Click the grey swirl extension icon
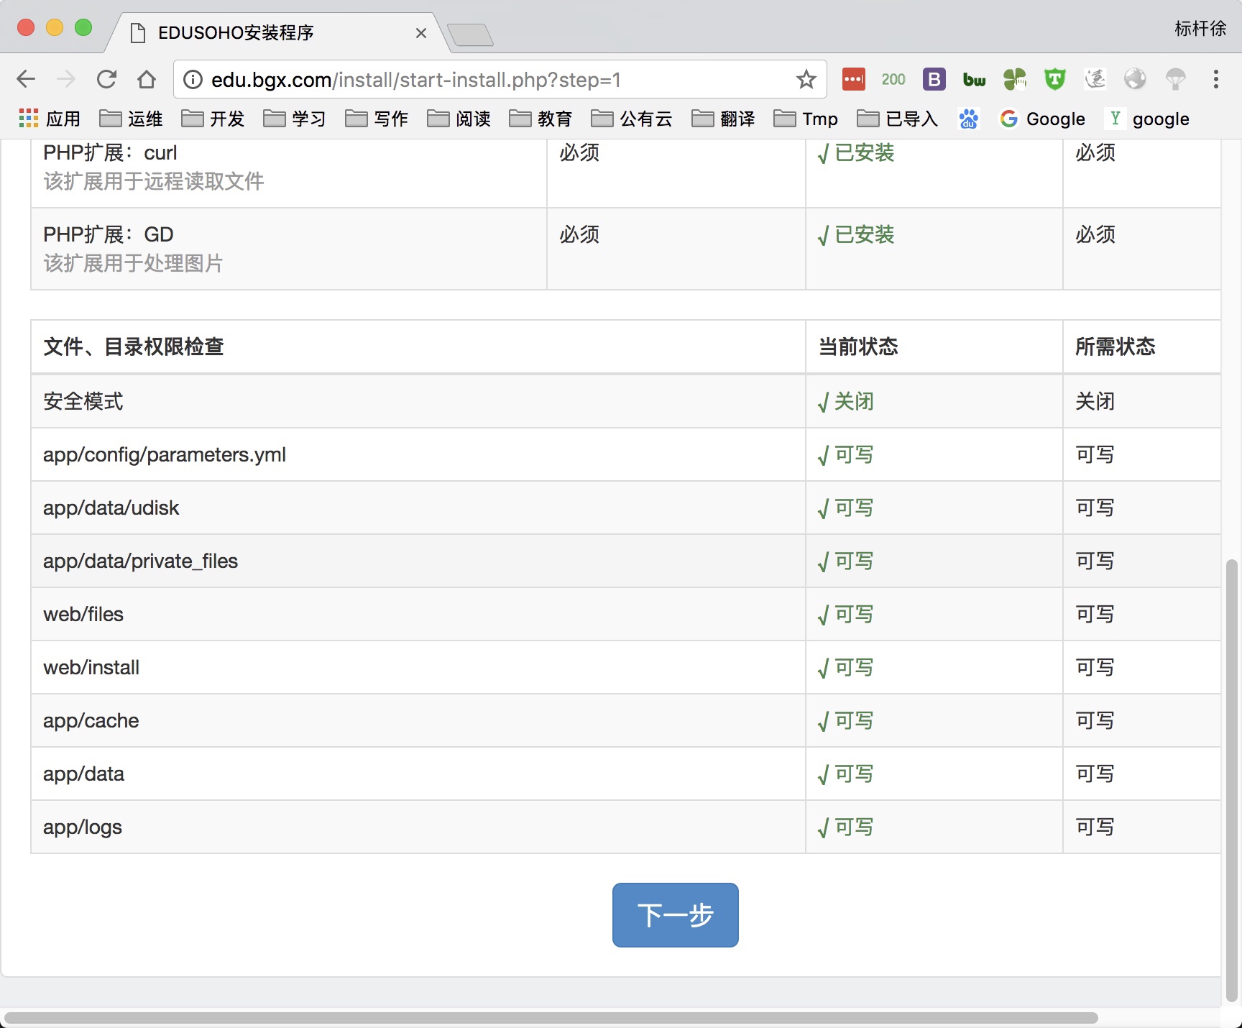The height and width of the screenshot is (1028, 1242). pos(1095,79)
